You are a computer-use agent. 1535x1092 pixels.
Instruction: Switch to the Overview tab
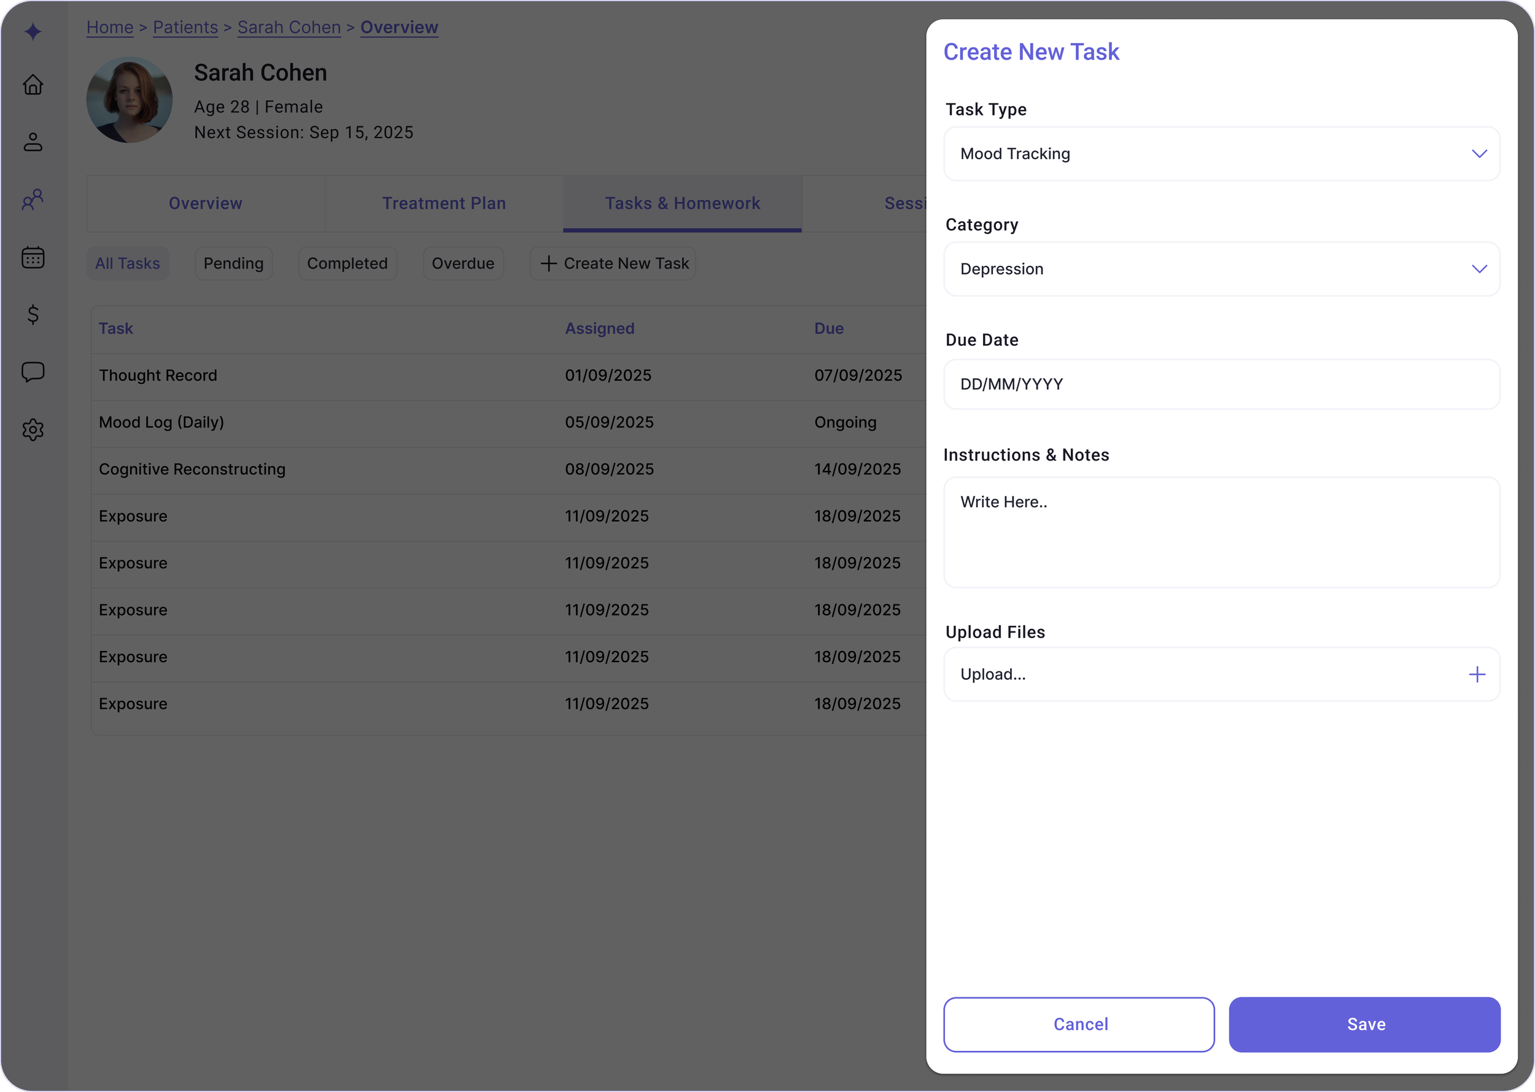(x=205, y=203)
